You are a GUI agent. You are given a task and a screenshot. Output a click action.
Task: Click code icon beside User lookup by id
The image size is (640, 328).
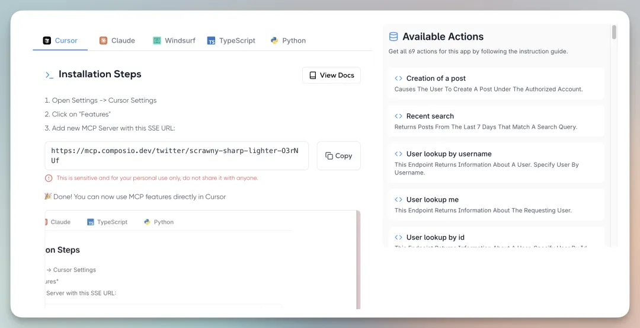pyautogui.click(x=398, y=237)
